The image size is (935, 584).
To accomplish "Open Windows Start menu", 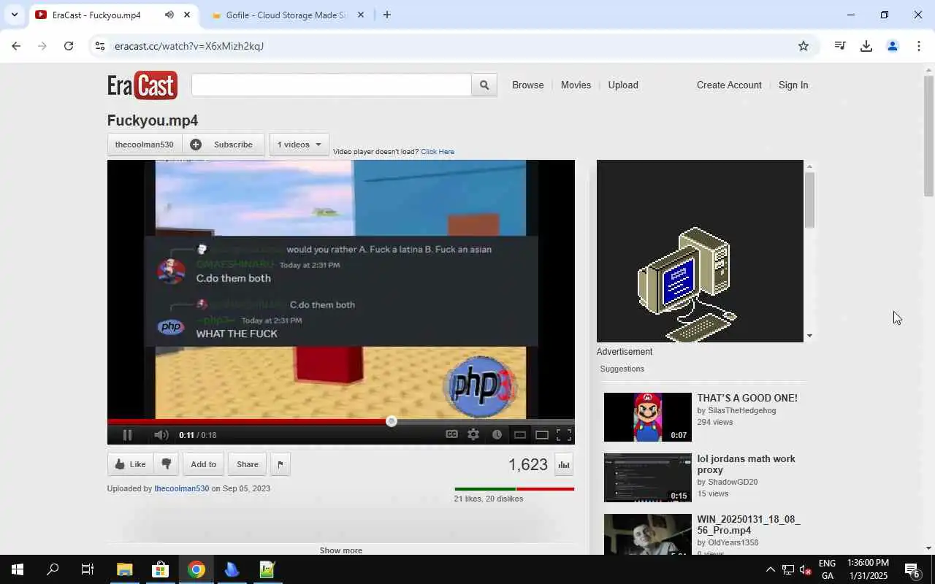I will click(18, 569).
